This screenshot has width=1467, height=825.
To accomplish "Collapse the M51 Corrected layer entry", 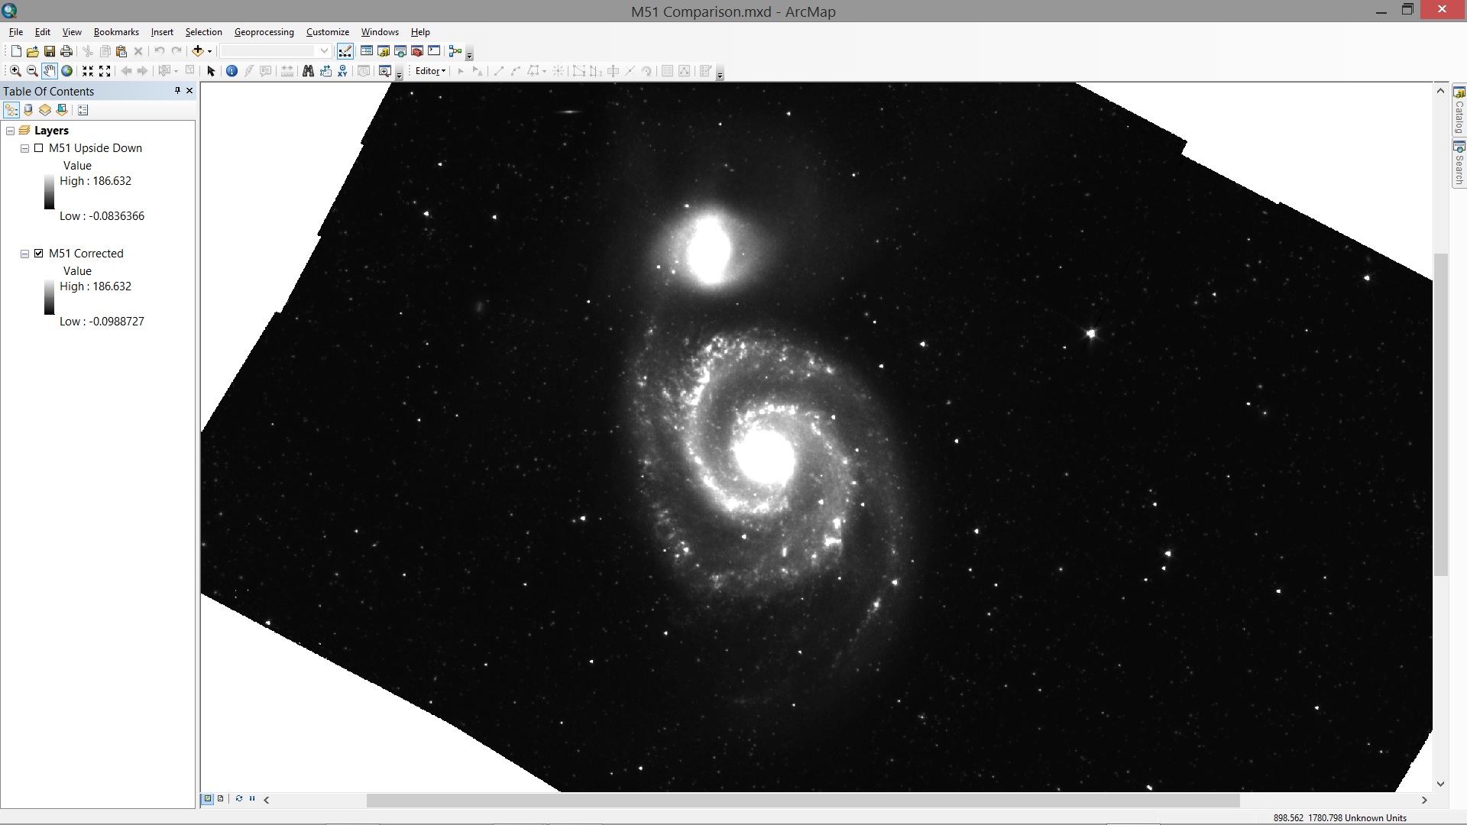I will 24,253.
